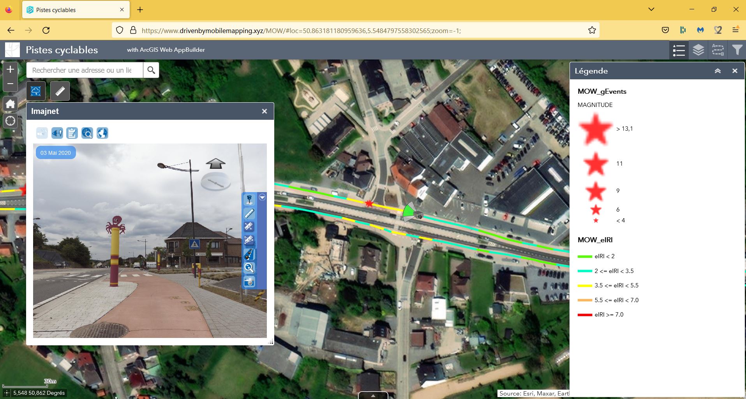Image resolution: width=746 pixels, height=399 pixels.
Task: Click the coordinate picker icon in status bar
Action: pos(7,393)
